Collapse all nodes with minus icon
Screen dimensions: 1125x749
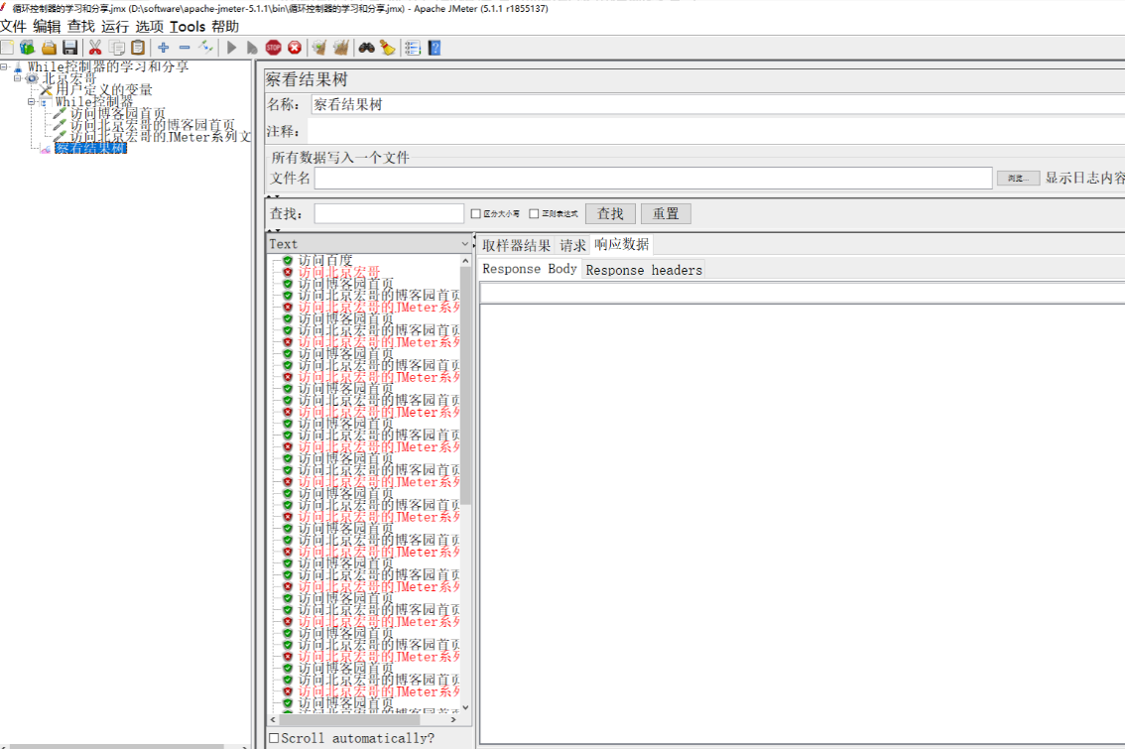(x=185, y=48)
